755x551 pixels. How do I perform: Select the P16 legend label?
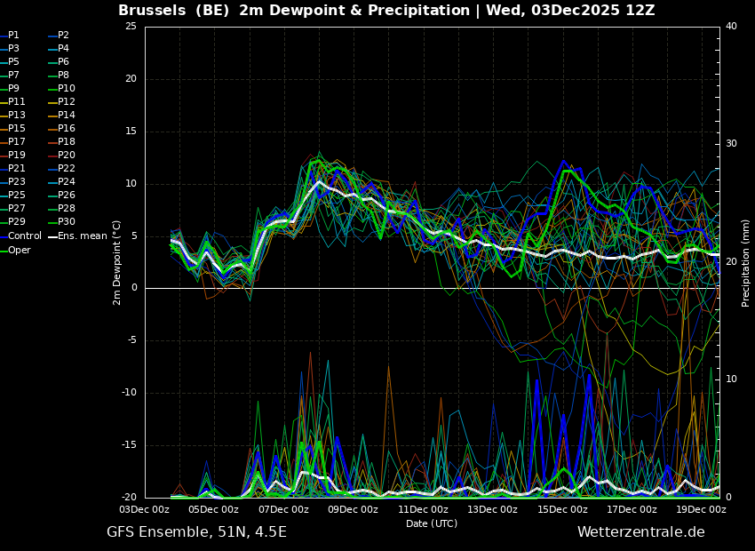click(66, 129)
